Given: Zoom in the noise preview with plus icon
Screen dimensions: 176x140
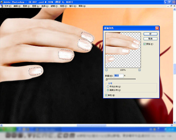Looking at the screenshot, I should (x=139, y=70).
